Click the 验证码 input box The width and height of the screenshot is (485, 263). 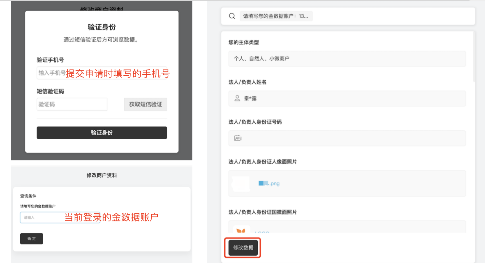[72, 104]
